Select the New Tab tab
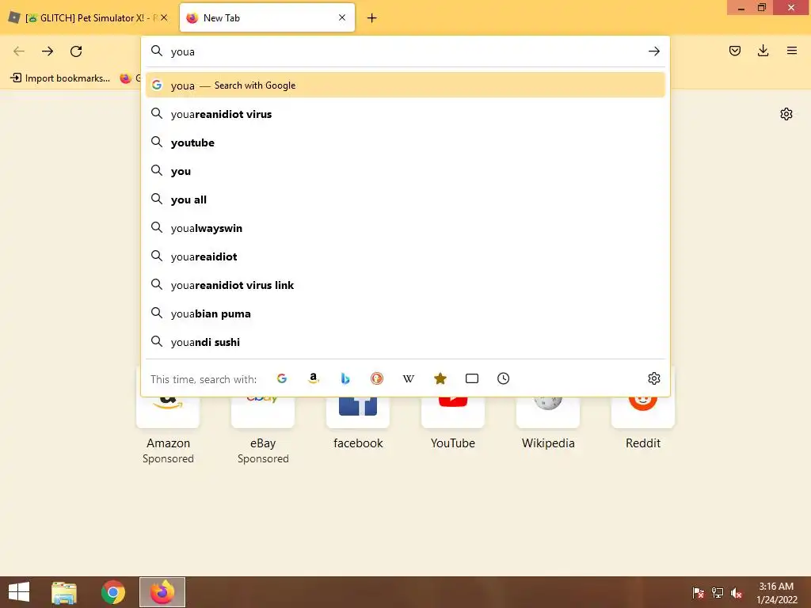This screenshot has height=608, width=811. point(268,18)
